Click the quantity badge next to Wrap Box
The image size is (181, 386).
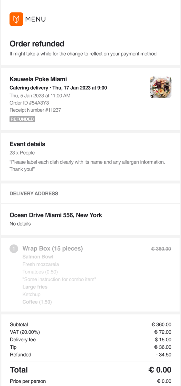point(14,249)
